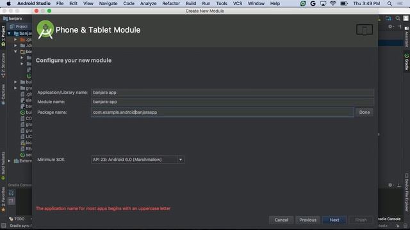Open the 1: Project tool window tab
This screenshot has height=230, width=410.
(3, 36)
